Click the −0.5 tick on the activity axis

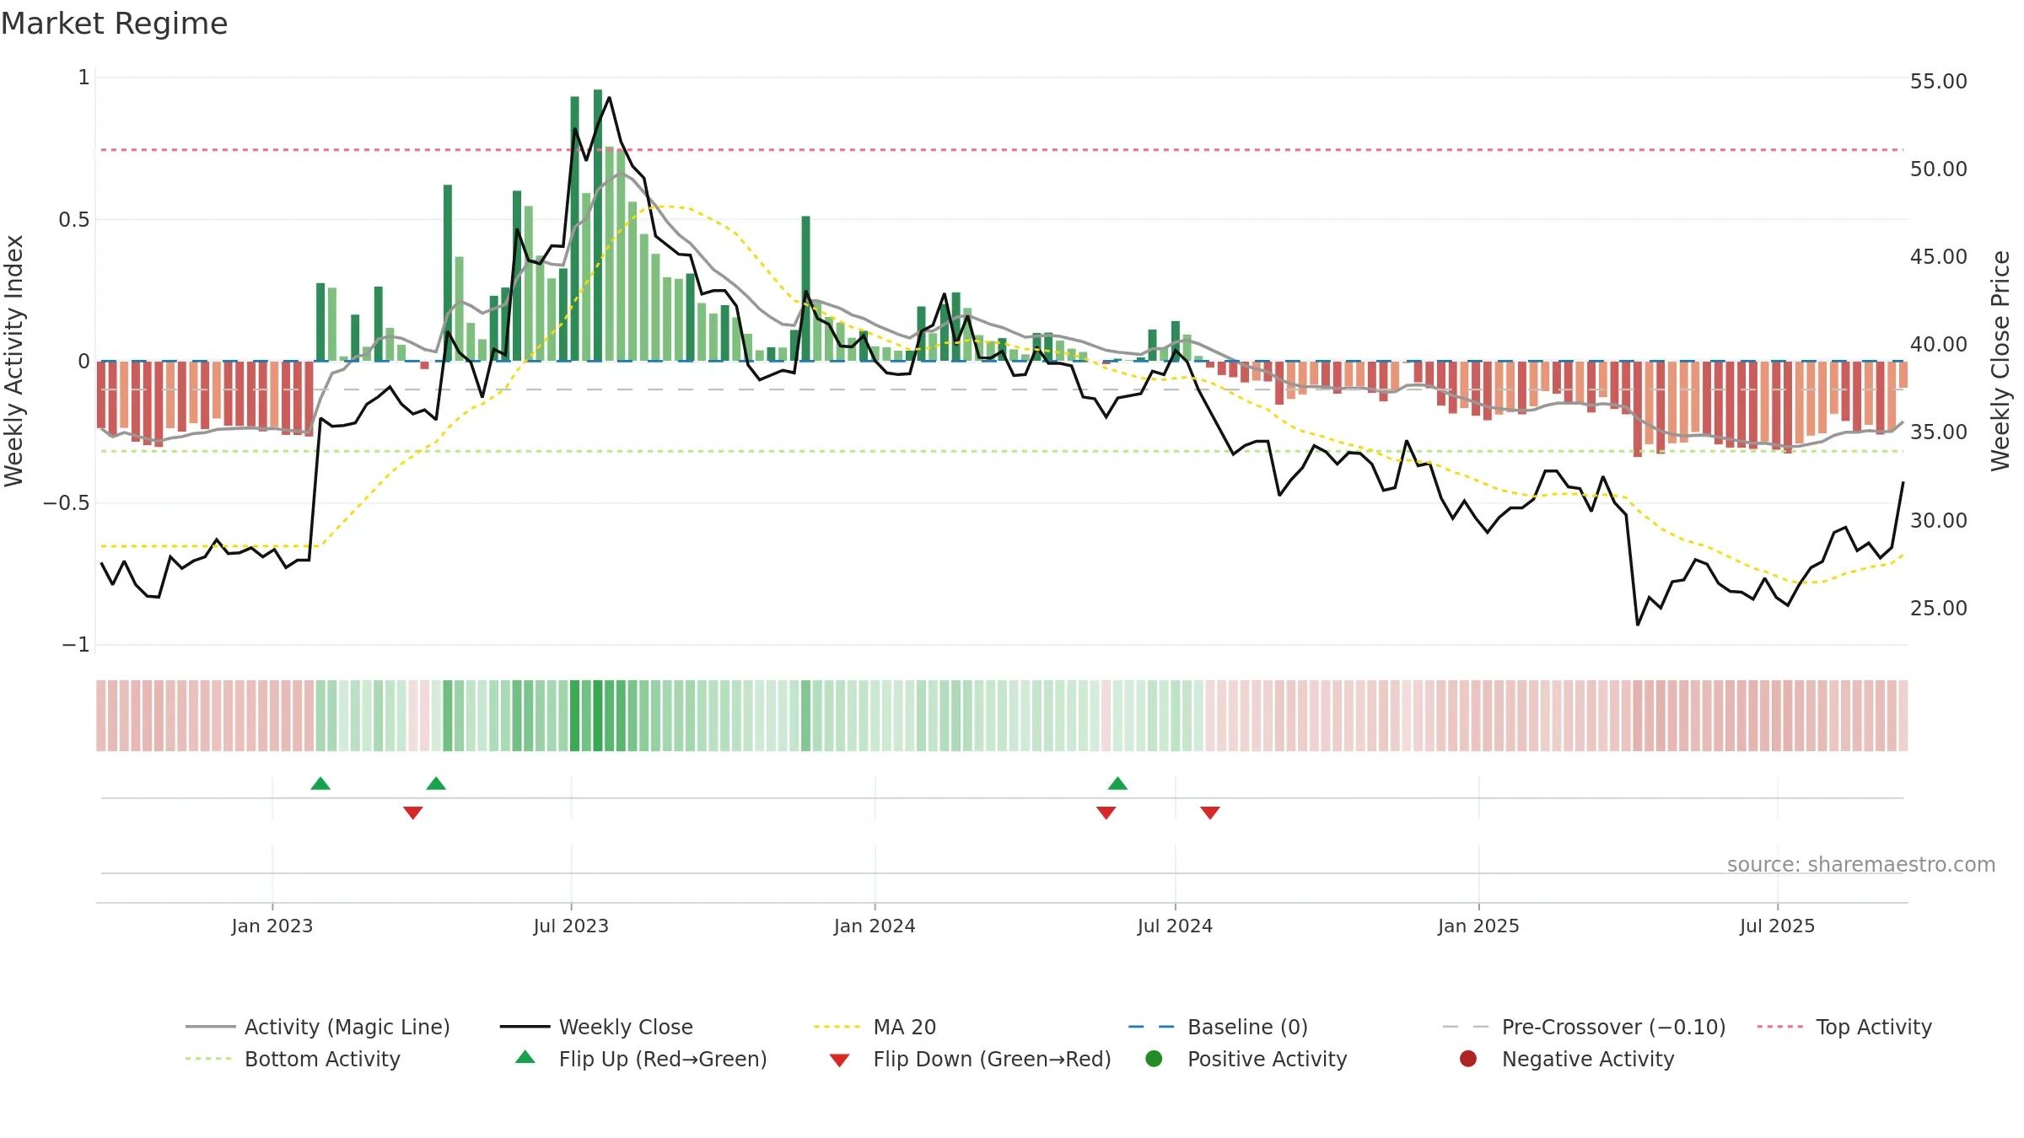coord(67,503)
